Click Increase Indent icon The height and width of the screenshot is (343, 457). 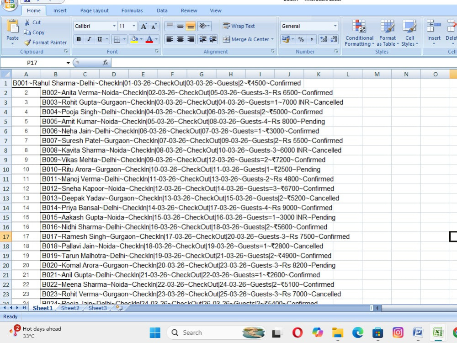(x=213, y=39)
